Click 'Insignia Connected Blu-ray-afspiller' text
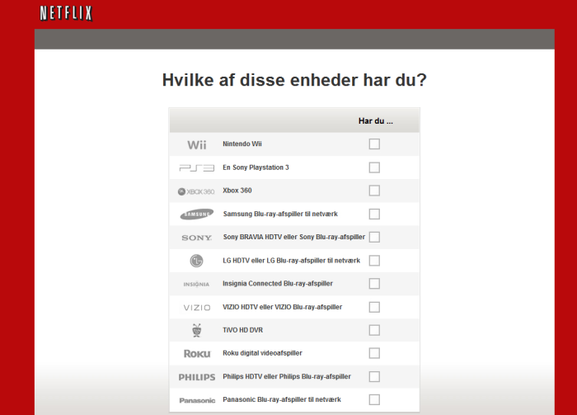The image size is (577, 415). coord(278,284)
